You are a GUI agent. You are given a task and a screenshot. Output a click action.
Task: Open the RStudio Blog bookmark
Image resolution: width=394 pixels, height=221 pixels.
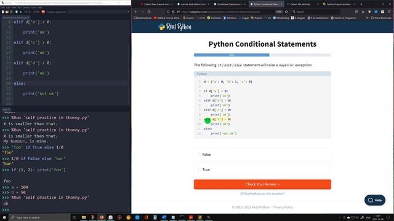pyautogui.click(x=281, y=18)
